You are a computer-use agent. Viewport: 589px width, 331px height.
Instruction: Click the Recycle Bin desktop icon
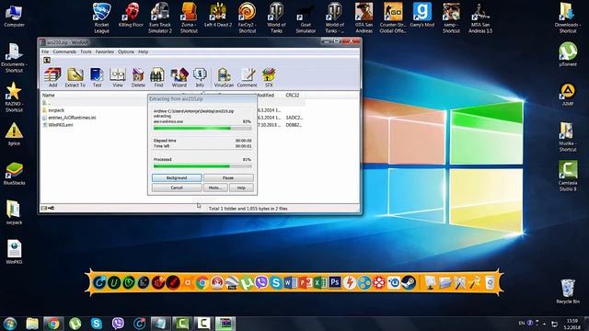click(568, 291)
